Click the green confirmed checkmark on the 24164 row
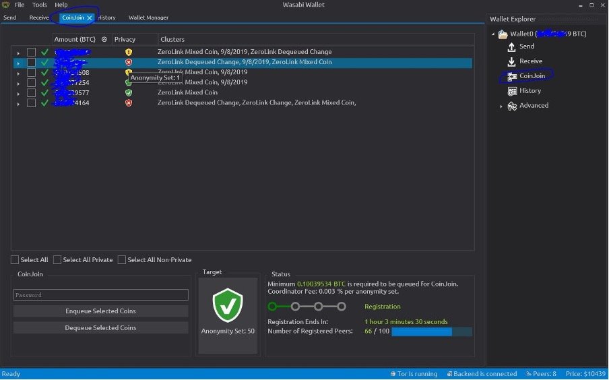The height and width of the screenshot is (380, 609). [44, 103]
